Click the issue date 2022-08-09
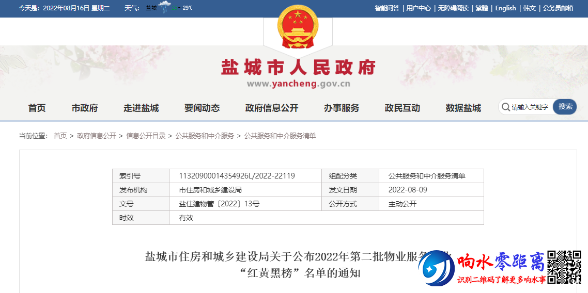Image resolution: width=588 pixels, height=293 pixels. (x=408, y=190)
